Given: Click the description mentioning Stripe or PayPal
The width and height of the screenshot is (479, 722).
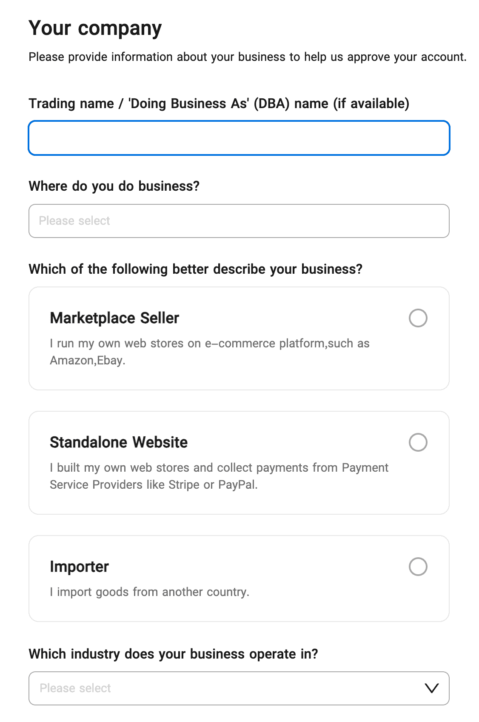Looking at the screenshot, I should [x=219, y=476].
